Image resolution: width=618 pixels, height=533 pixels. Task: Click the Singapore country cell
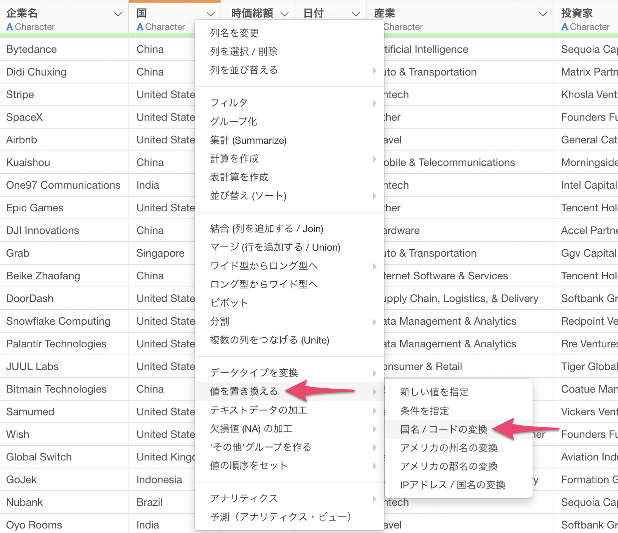pos(162,253)
